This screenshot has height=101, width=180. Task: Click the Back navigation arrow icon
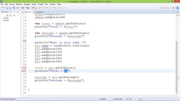tap(58, 8)
